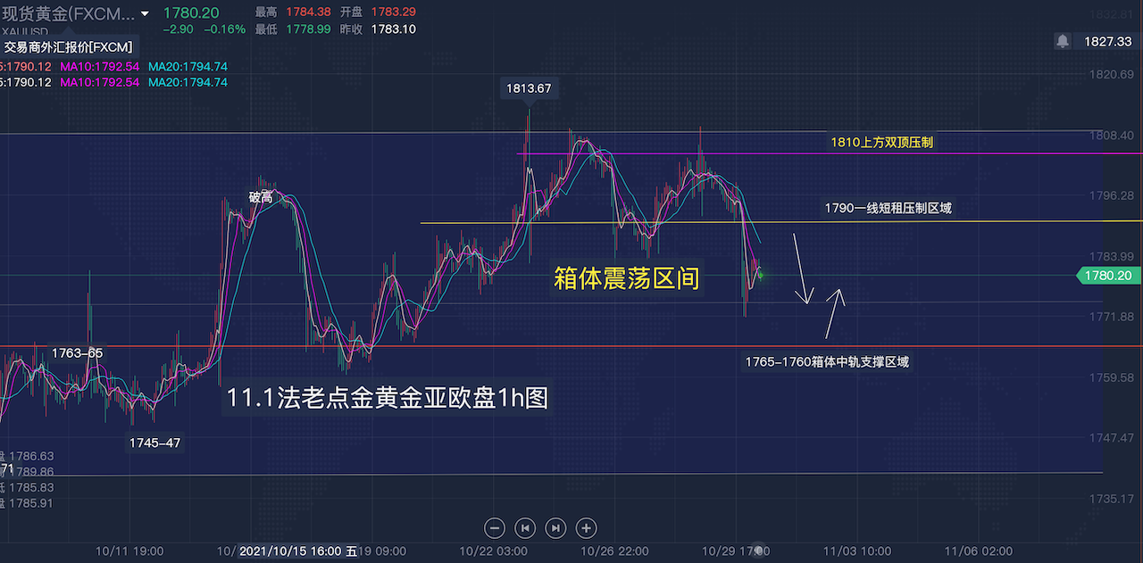Click the 1810上方双顶压制 annotation text
The width and height of the screenshot is (1143, 563).
click(x=880, y=142)
